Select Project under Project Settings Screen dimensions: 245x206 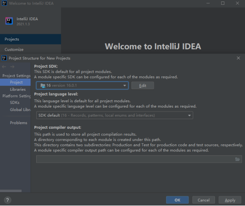coord(15,82)
